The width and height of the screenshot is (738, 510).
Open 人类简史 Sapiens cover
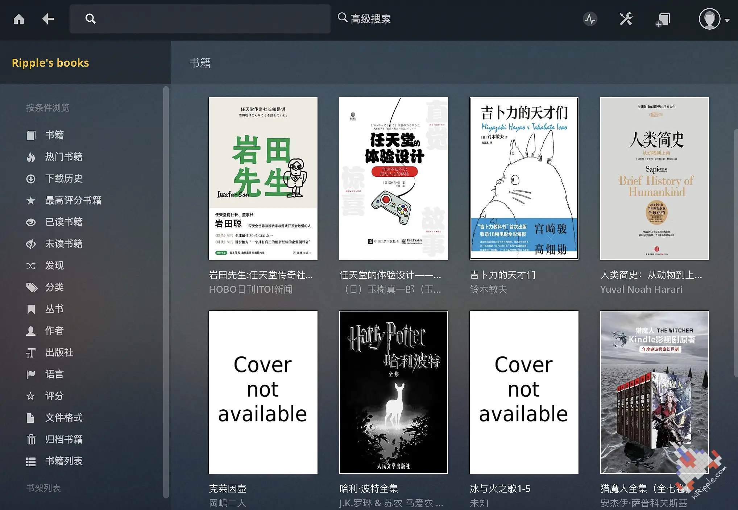pyautogui.click(x=655, y=178)
